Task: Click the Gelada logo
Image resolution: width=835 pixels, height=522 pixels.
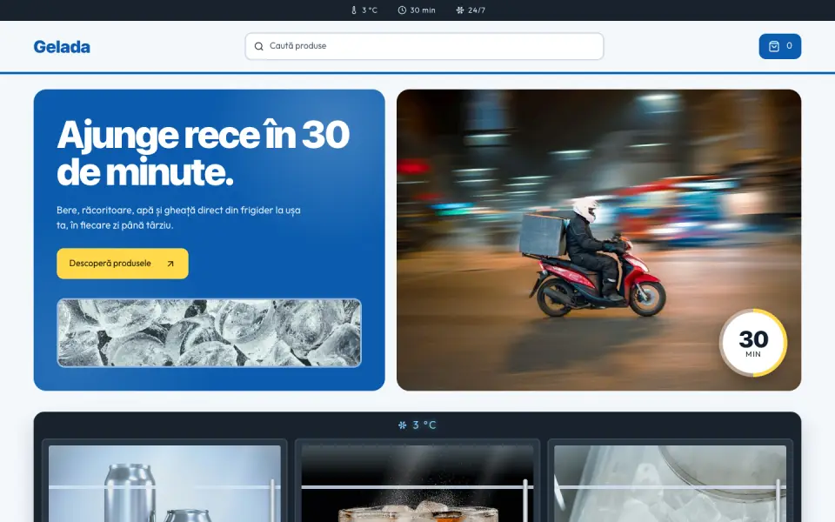Action: pyautogui.click(x=62, y=47)
